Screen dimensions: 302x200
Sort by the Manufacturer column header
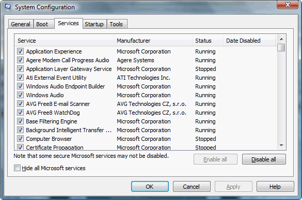pyautogui.click(x=153, y=41)
